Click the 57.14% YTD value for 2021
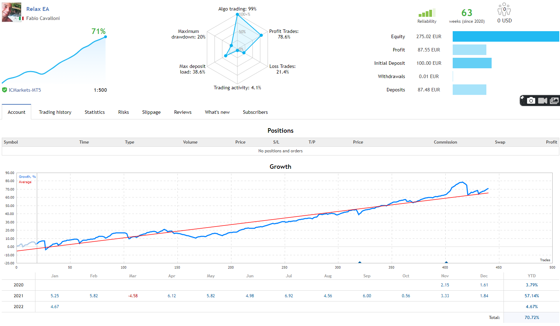 tap(532, 296)
